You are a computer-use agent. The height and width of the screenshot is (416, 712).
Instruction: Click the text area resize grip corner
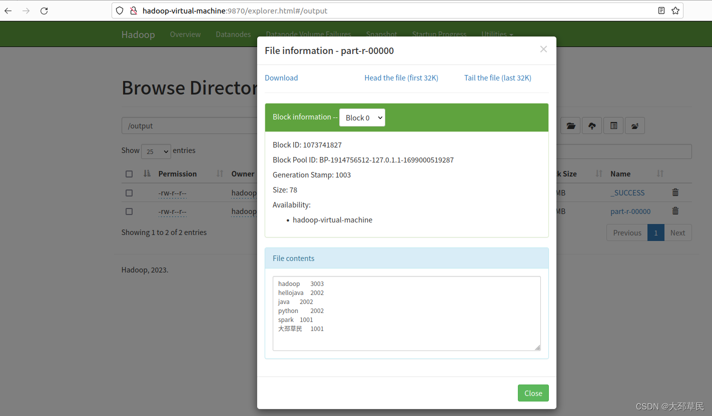pos(537,347)
